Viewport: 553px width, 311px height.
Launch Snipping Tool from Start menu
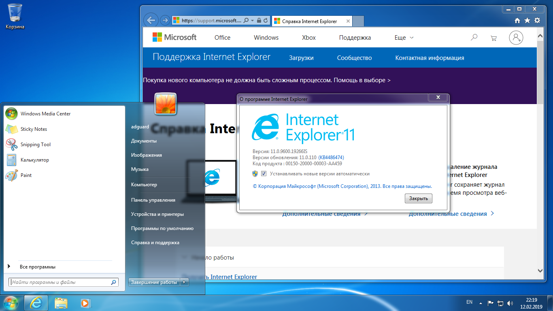point(63,145)
